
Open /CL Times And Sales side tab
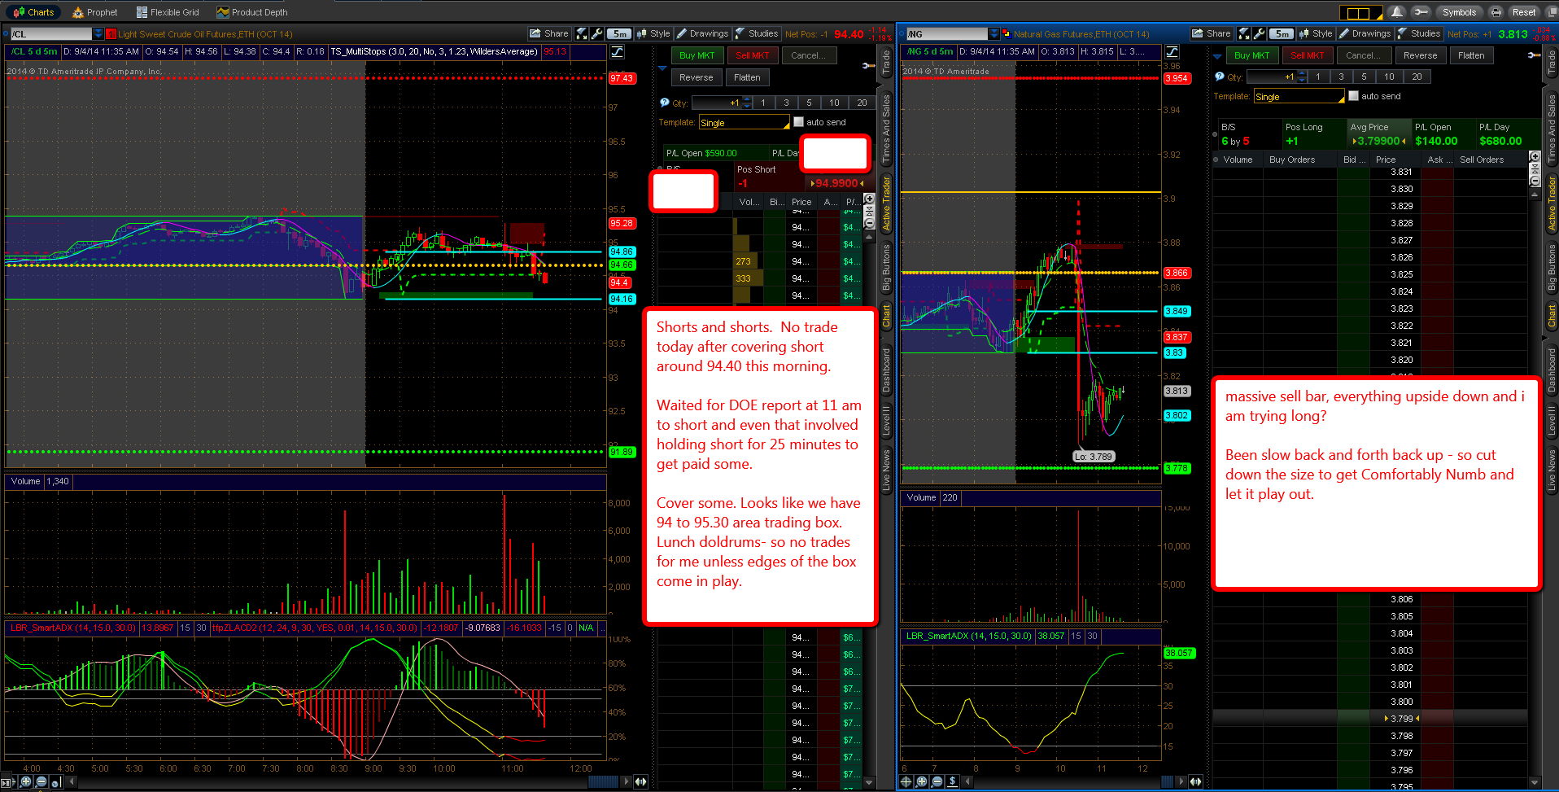click(x=886, y=128)
